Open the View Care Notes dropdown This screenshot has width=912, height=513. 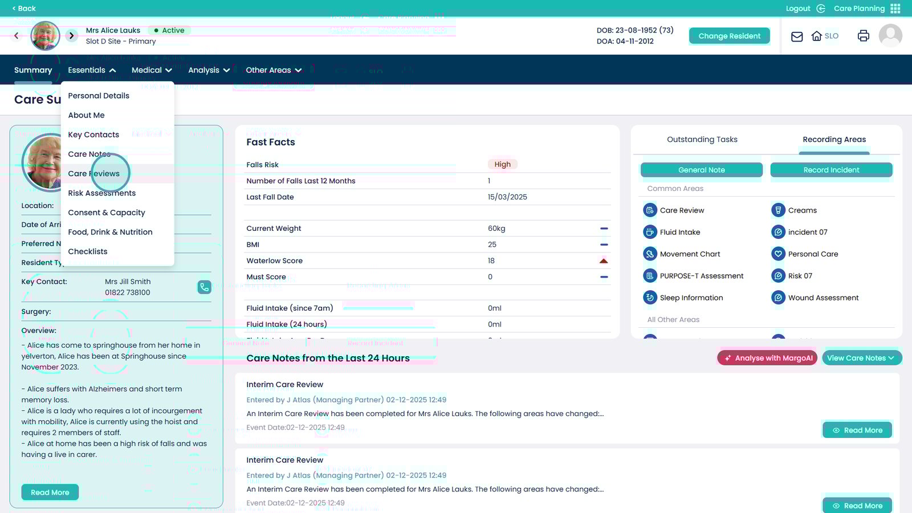pos(861,358)
